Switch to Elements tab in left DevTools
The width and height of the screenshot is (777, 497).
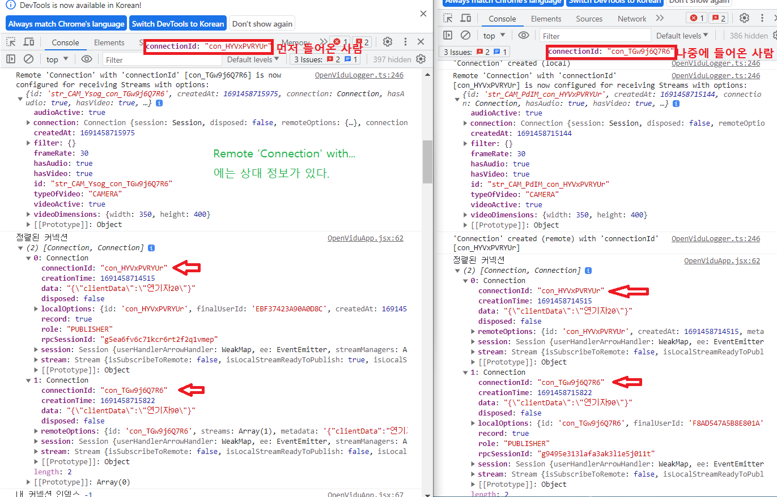(109, 42)
